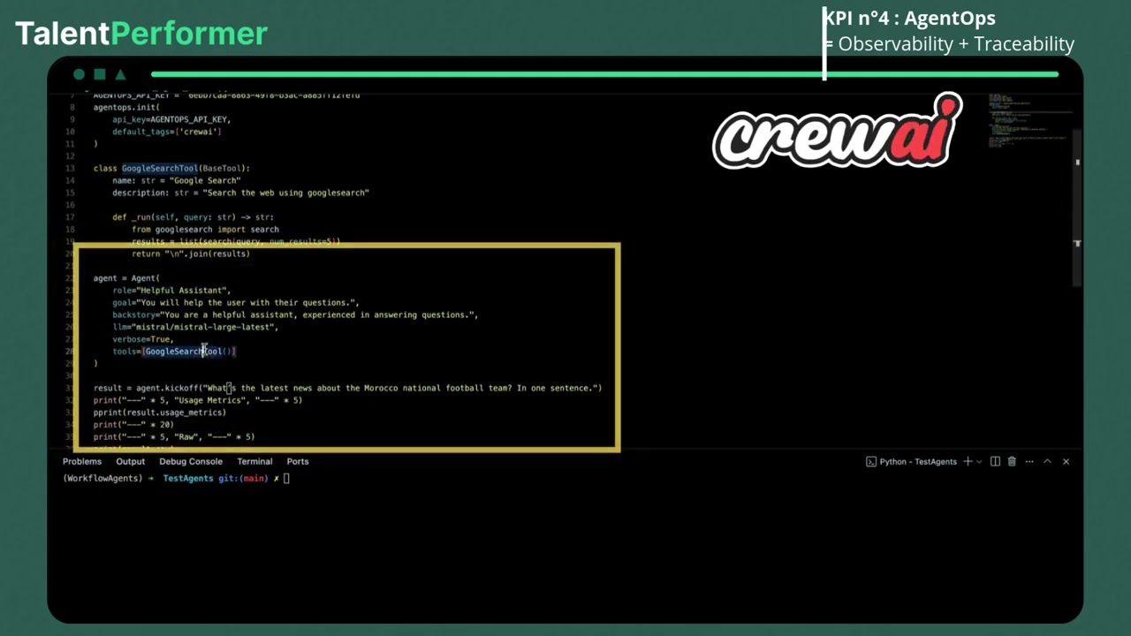Image resolution: width=1131 pixels, height=636 pixels.
Task: Click 'agent = Agent(' line
Action: click(x=126, y=278)
